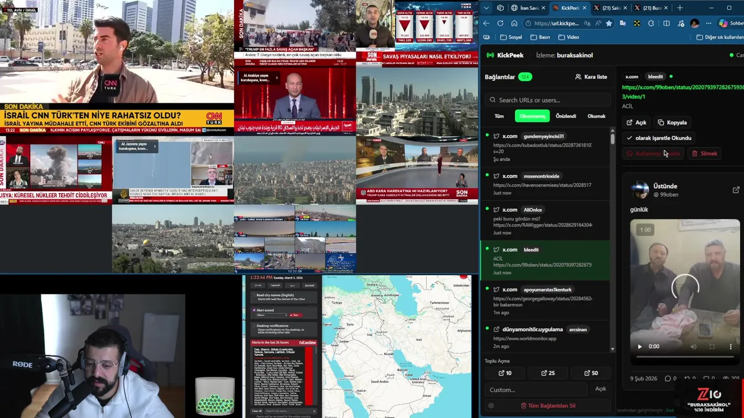Mute the tweet video with the volume icon
Image resolution: width=744 pixels, height=418 pixels.
pos(693,347)
